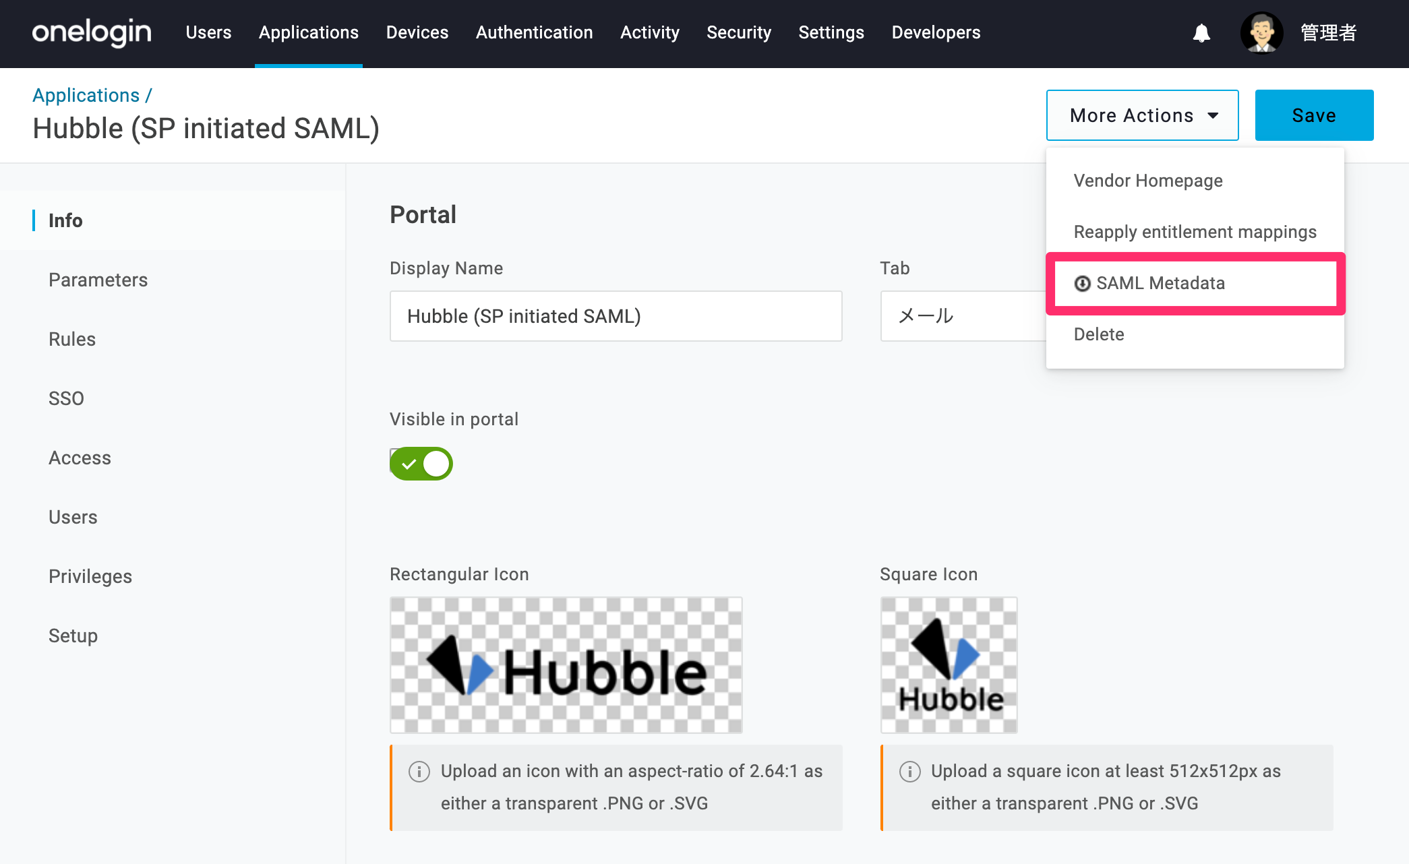1409x864 pixels.
Task: Select Reapply entitlement mappings
Action: 1195,232
